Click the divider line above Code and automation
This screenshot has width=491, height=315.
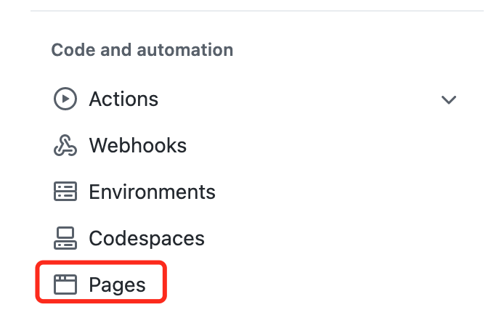(257, 11)
